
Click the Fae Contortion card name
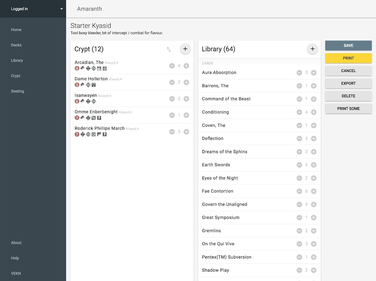(x=218, y=191)
